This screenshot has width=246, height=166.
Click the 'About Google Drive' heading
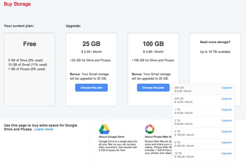[112, 137]
